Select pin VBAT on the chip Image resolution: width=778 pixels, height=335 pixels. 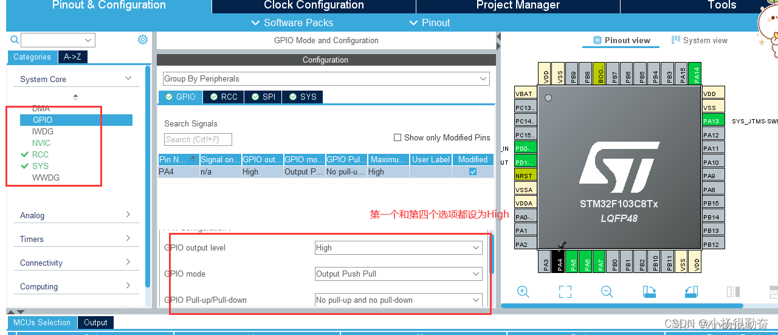pos(524,94)
